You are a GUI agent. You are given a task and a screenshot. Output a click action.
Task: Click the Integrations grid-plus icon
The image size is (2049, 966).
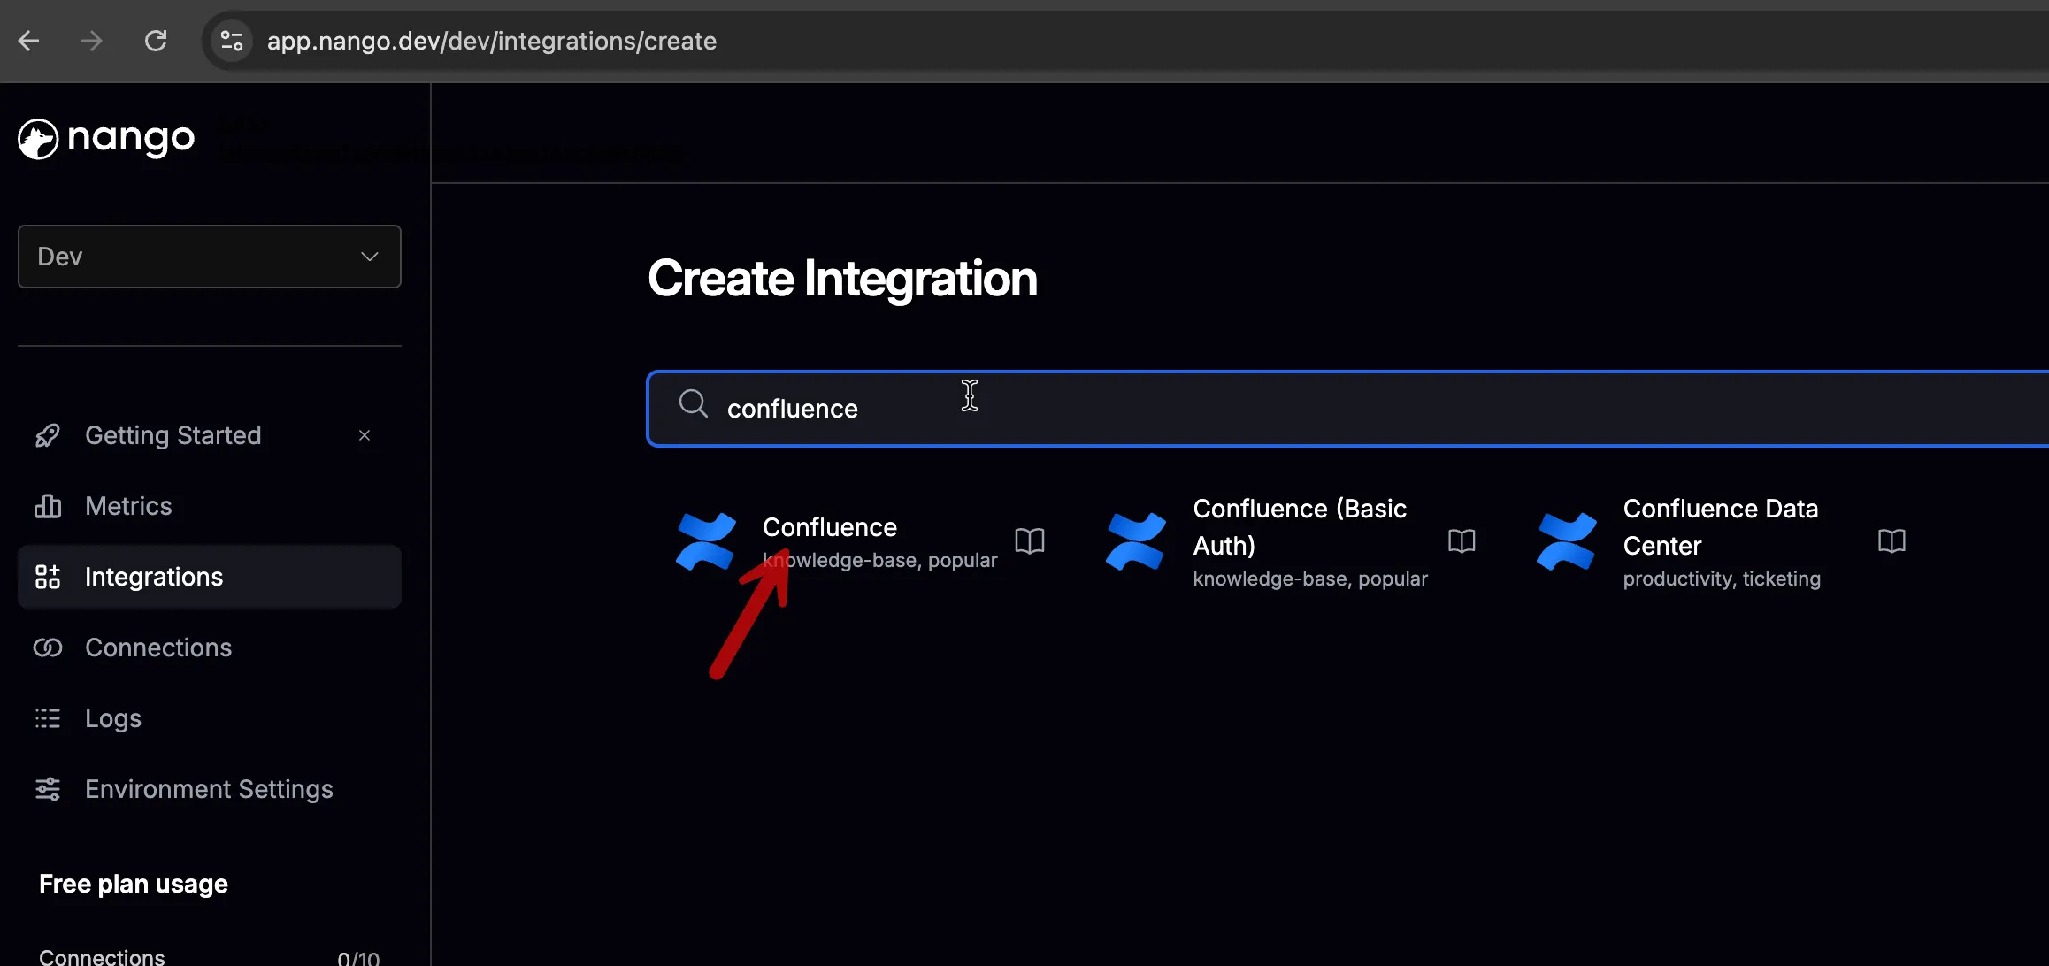[x=48, y=577]
